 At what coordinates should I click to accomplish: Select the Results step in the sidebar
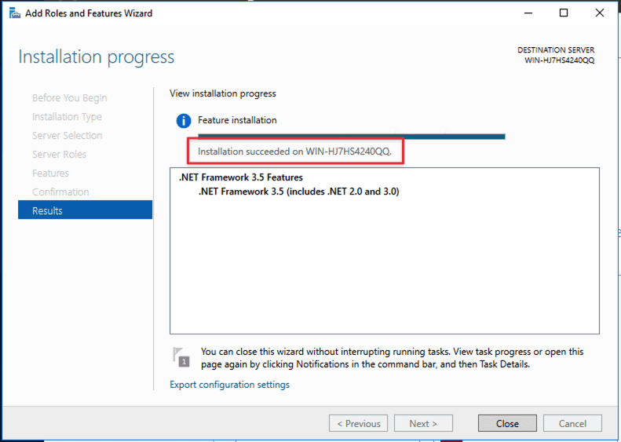[85, 210]
